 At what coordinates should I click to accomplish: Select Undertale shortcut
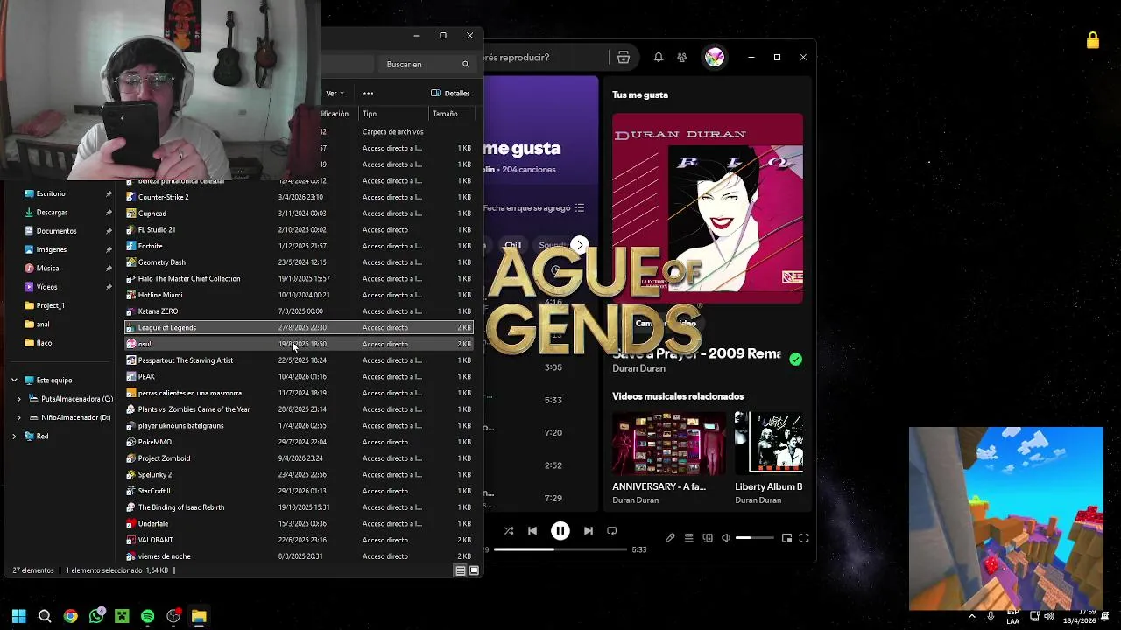click(299, 524)
